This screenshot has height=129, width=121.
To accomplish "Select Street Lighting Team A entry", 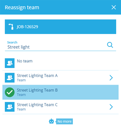I will coord(60,78).
